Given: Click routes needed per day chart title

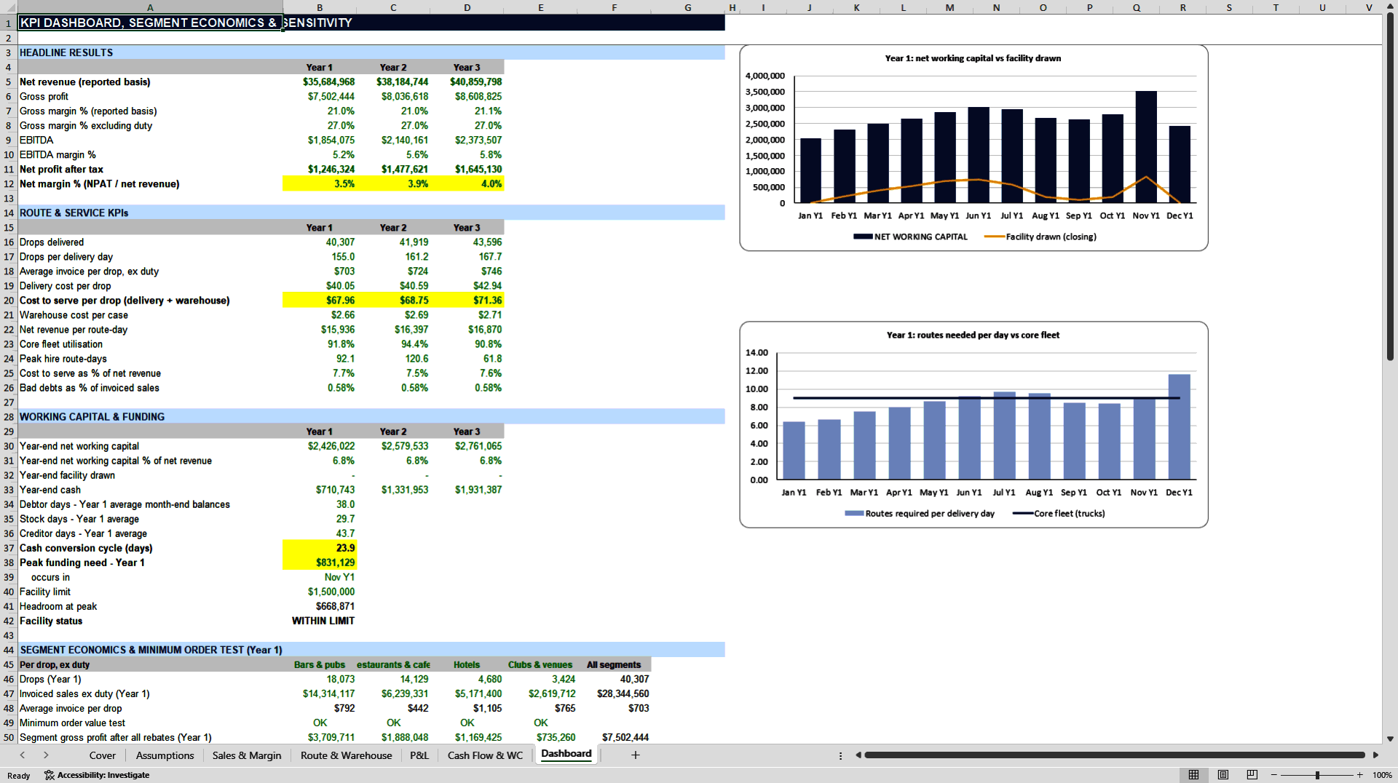Looking at the screenshot, I should coord(973,335).
